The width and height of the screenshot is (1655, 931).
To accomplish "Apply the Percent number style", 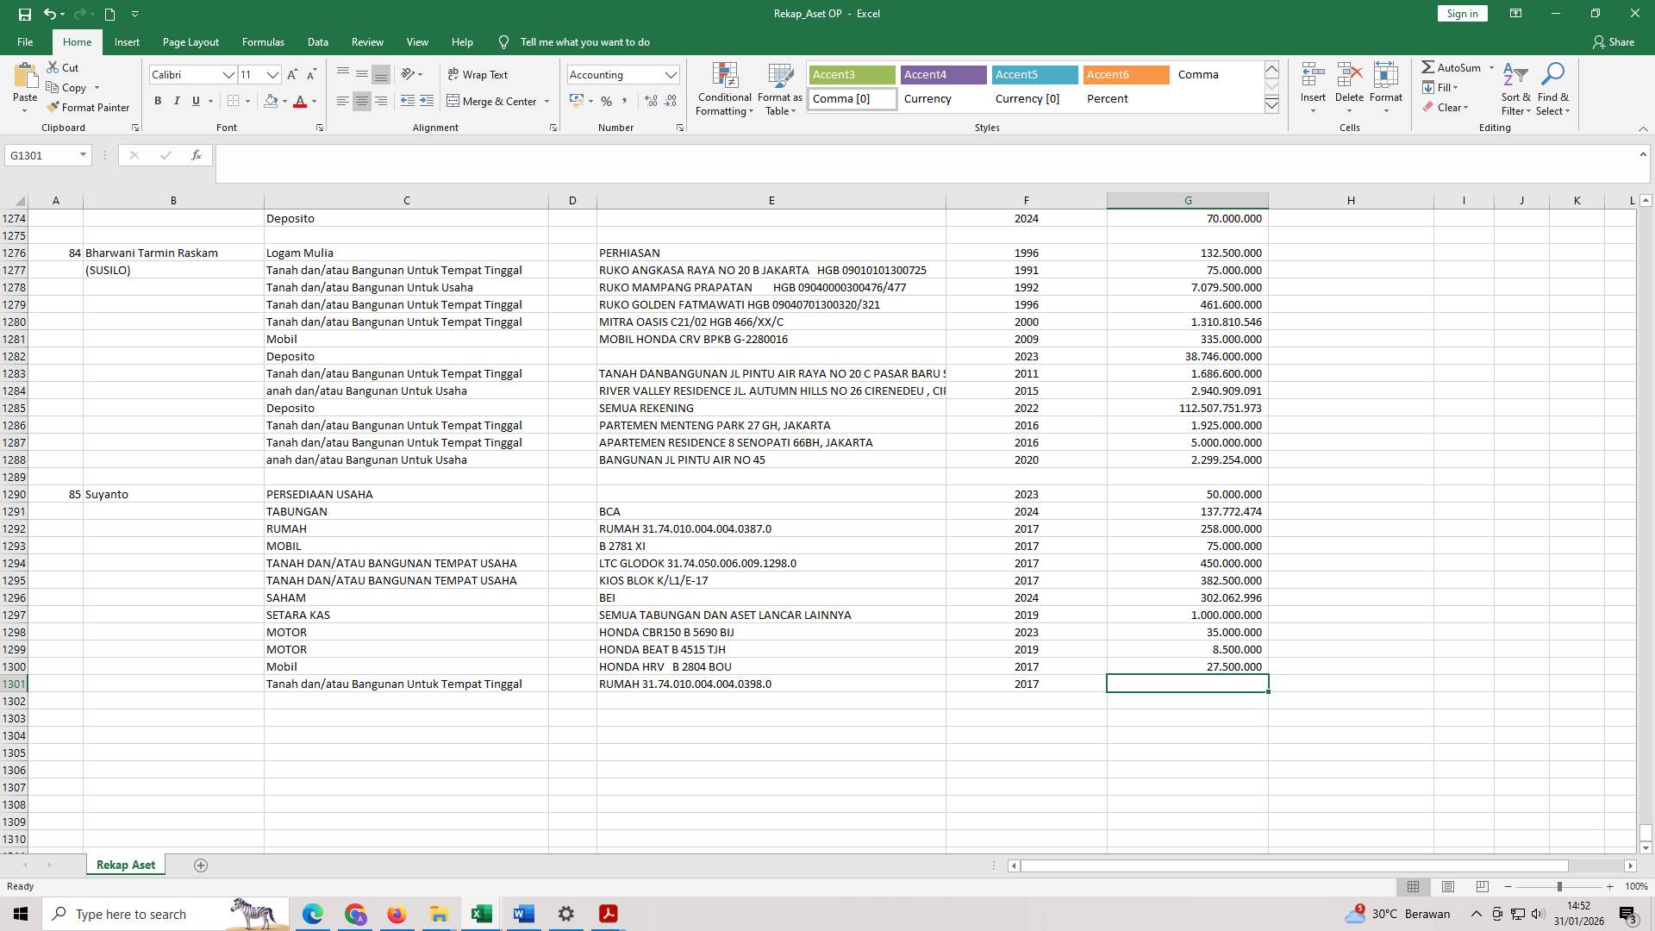I will tap(607, 101).
